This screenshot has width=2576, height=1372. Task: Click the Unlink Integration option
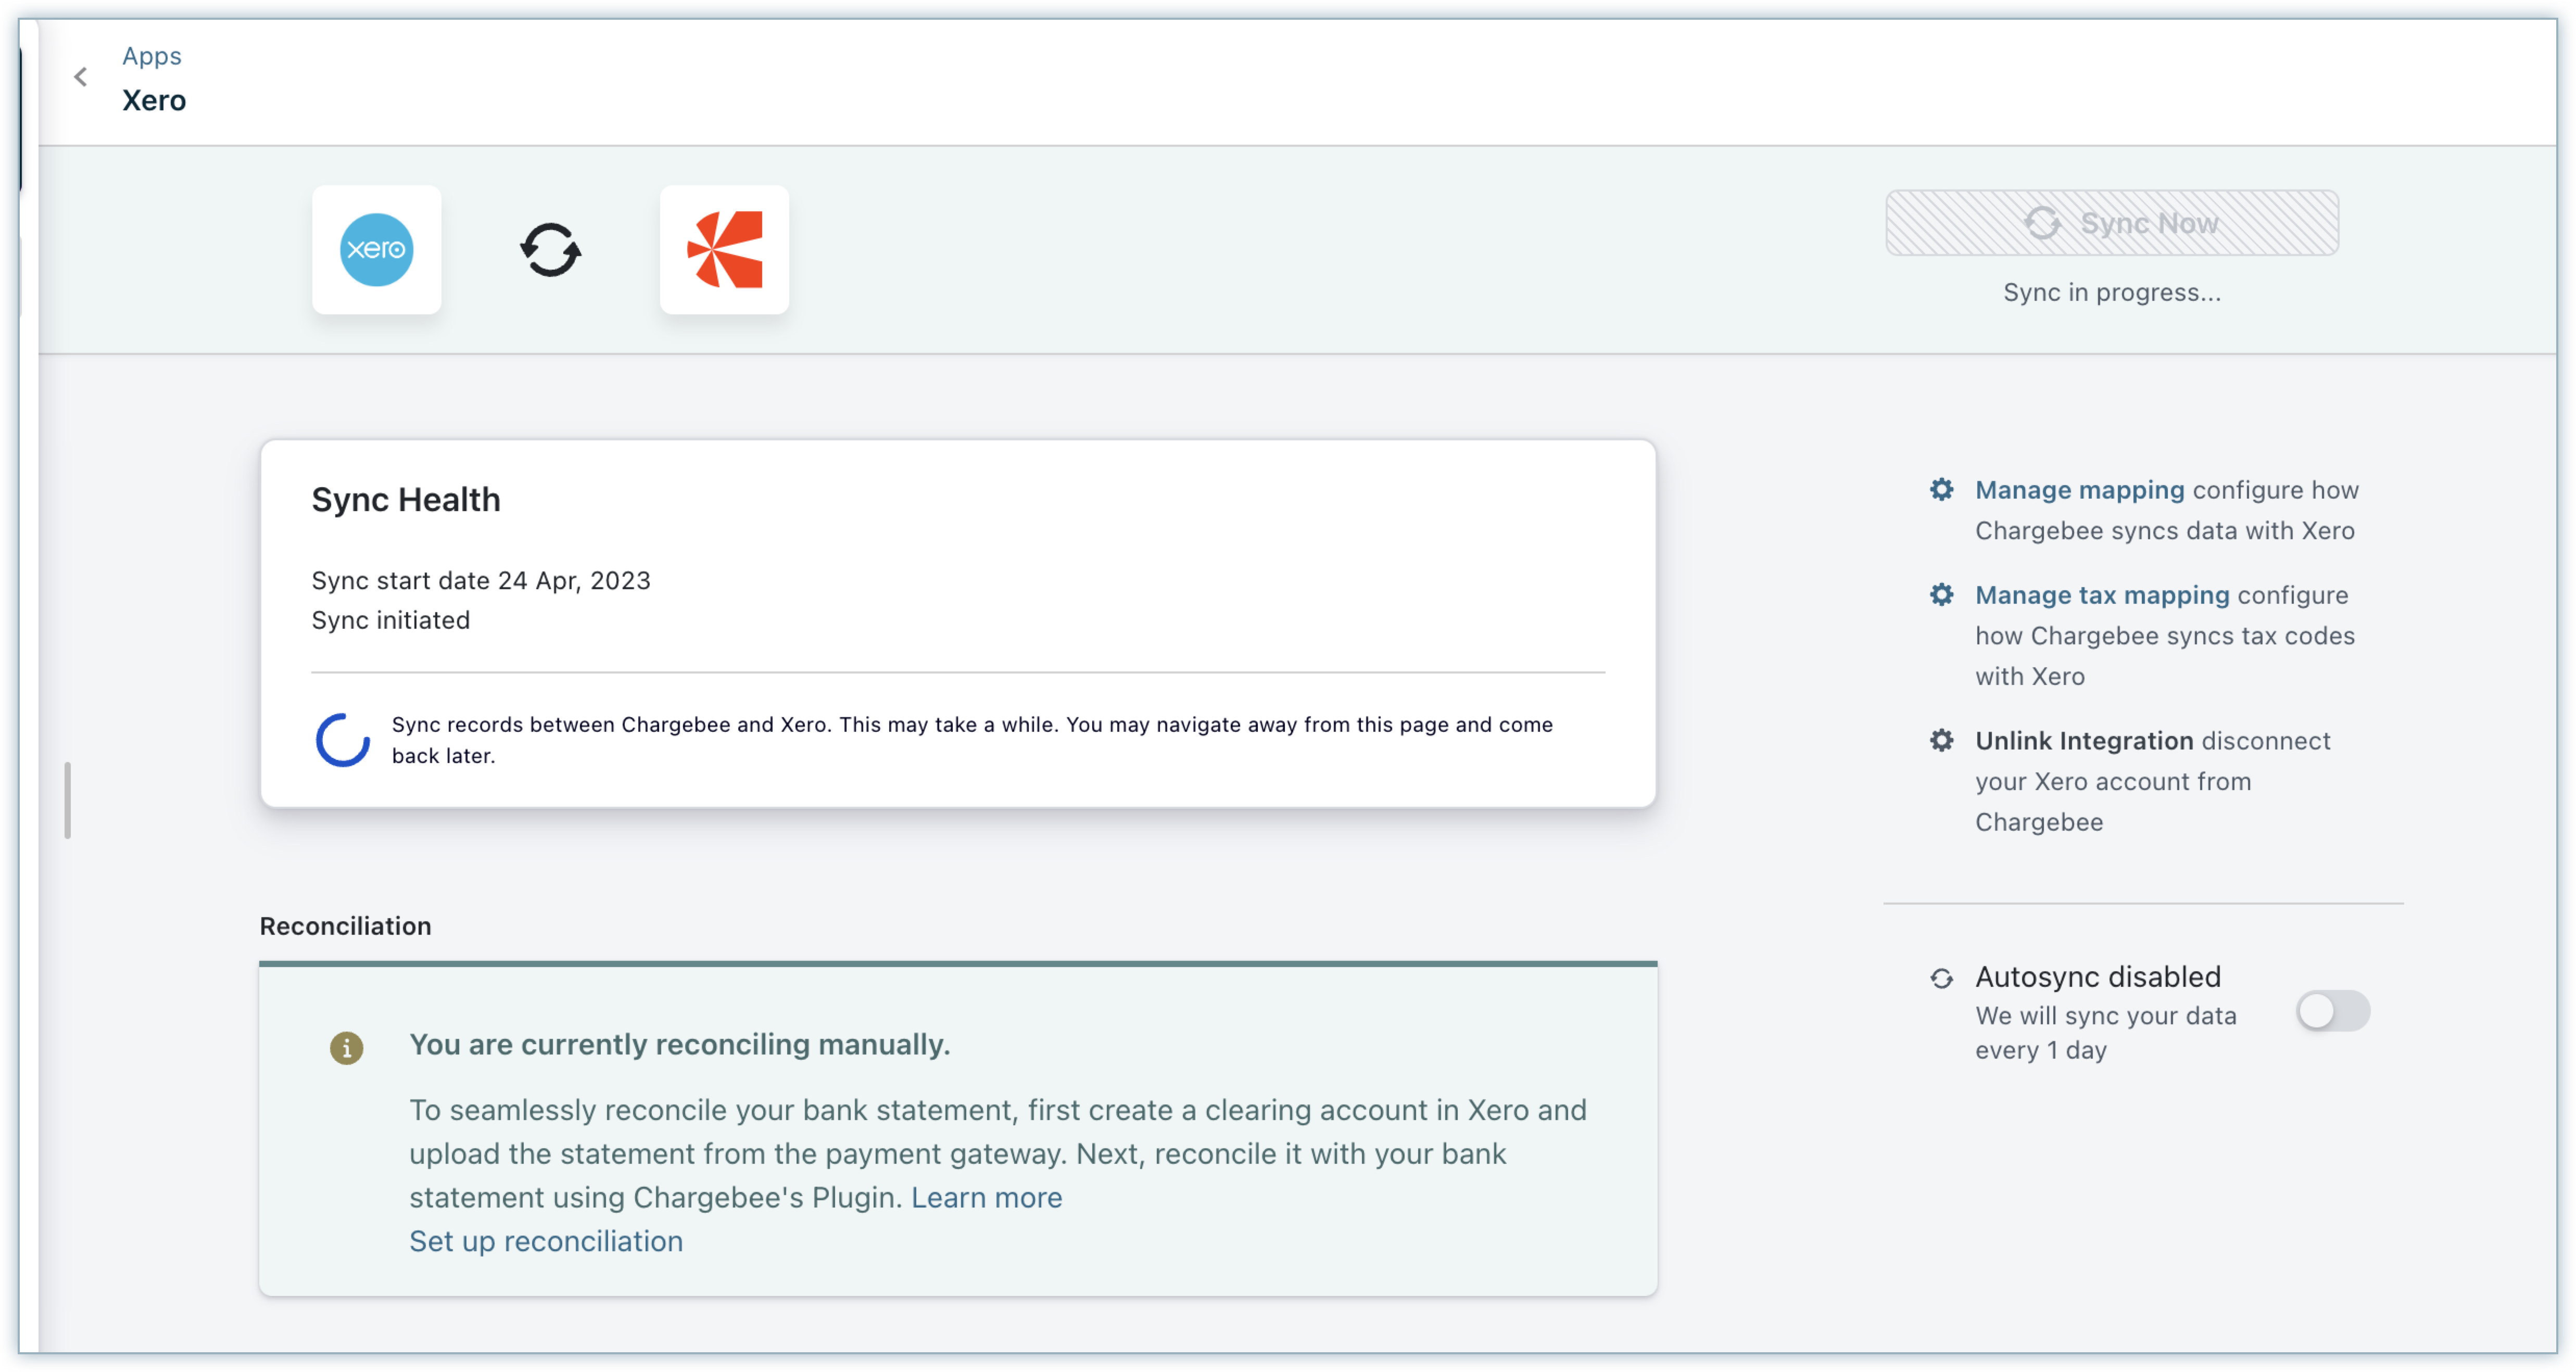(x=2084, y=740)
